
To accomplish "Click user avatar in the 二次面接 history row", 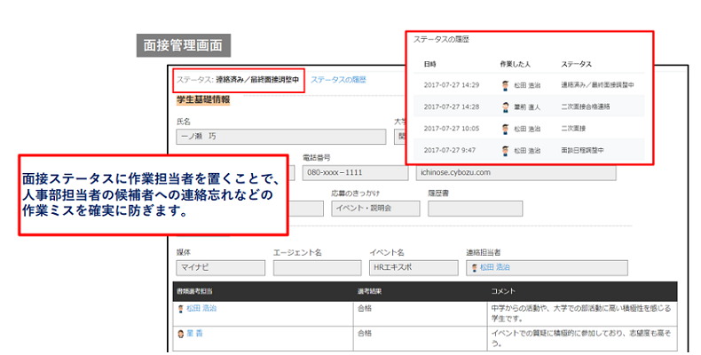I will [x=505, y=129].
